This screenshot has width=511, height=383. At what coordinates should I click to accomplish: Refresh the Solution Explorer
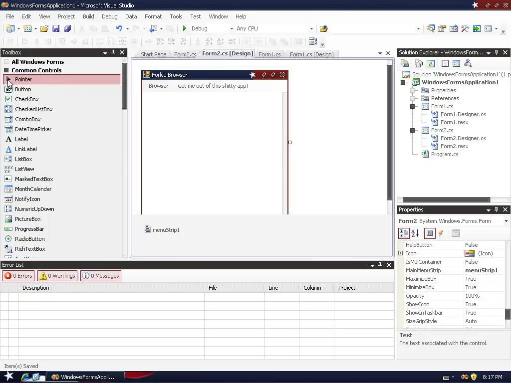coord(431,63)
